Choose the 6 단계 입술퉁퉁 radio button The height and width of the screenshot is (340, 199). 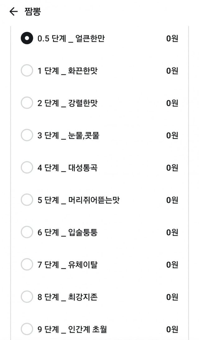point(27,232)
